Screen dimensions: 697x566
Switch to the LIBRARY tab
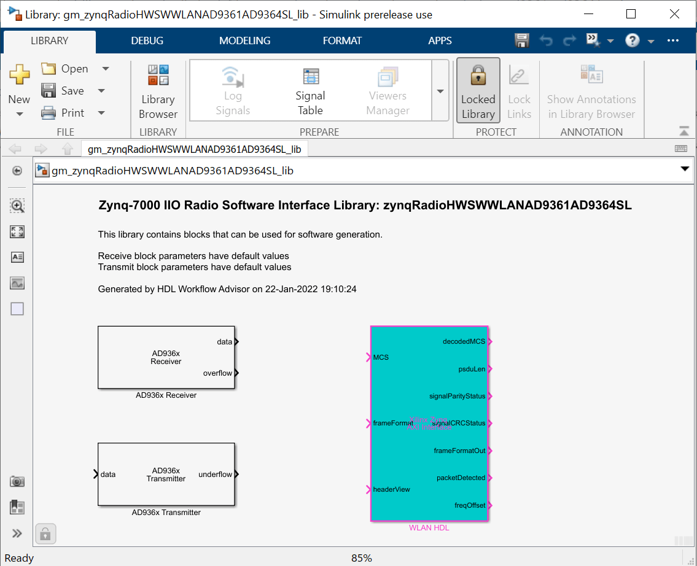click(49, 41)
